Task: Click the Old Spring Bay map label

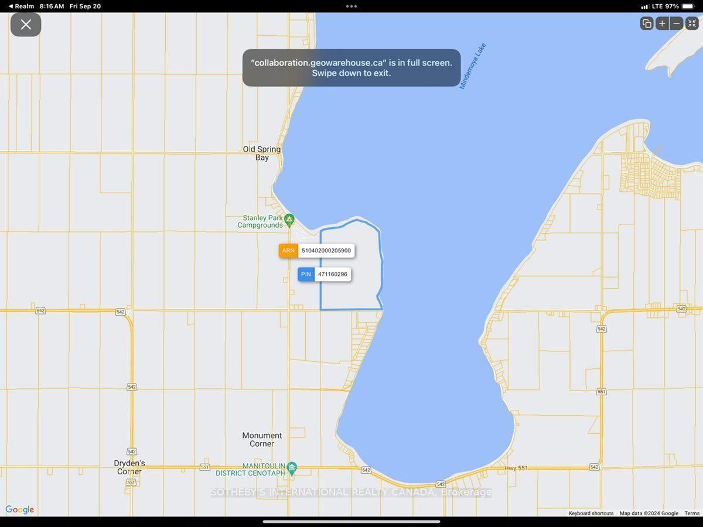Action: pyautogui.click(x=262, y=153)
